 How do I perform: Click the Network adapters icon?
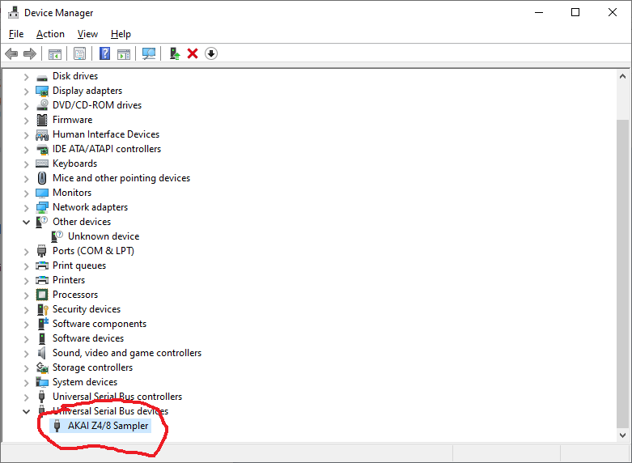(42, 207)
